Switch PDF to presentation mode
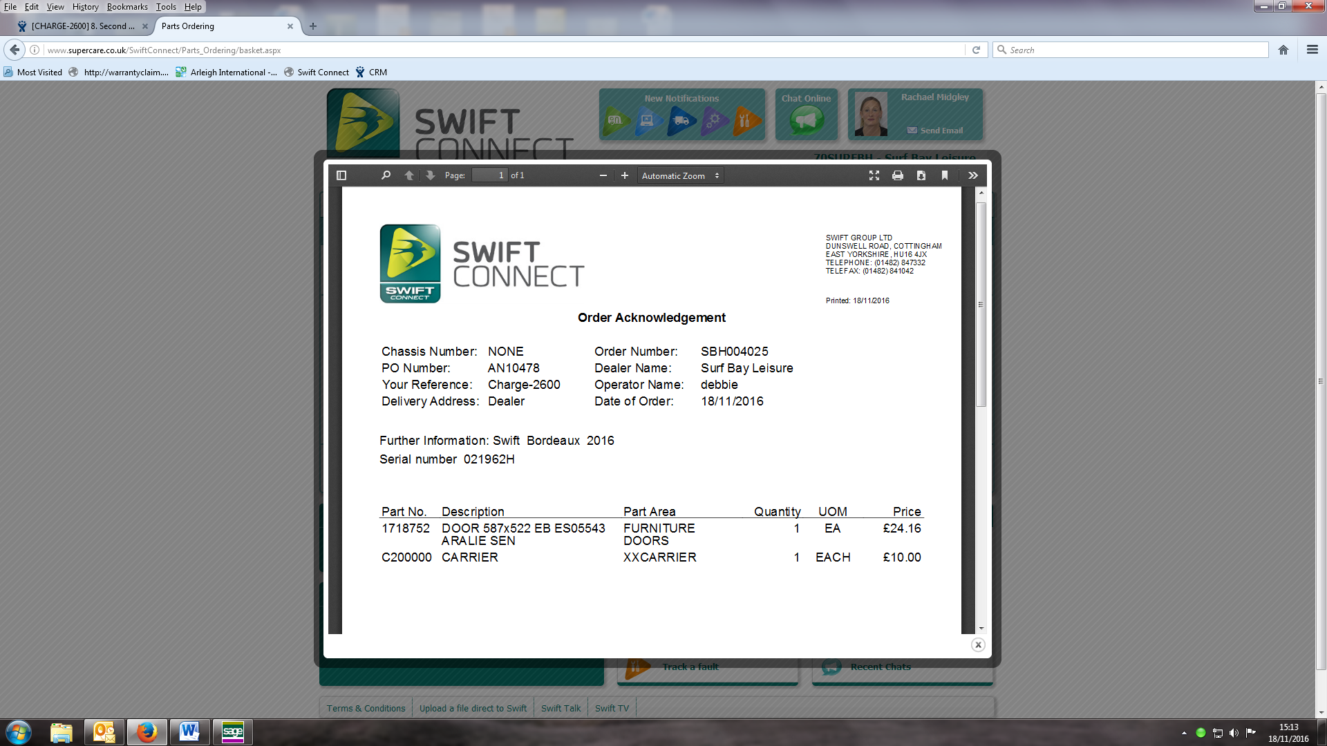The width and height of the screenshot is (1327, 746). [x=874, y=175]
